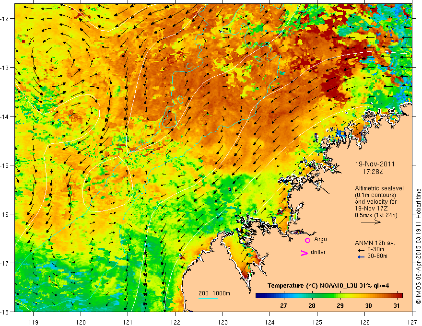Click the longitude 127 axis label
Screen dimensions: 422x326
click(412, 322)
